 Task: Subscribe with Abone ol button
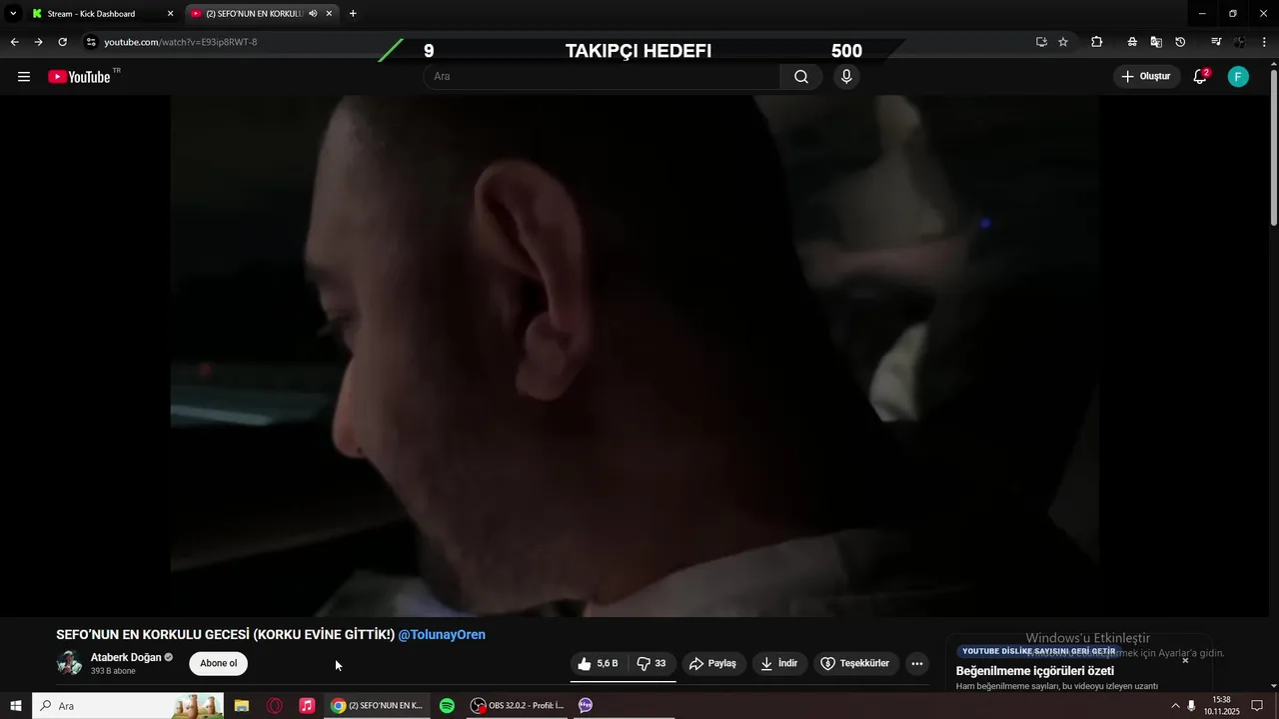click(x=219, y=663)
